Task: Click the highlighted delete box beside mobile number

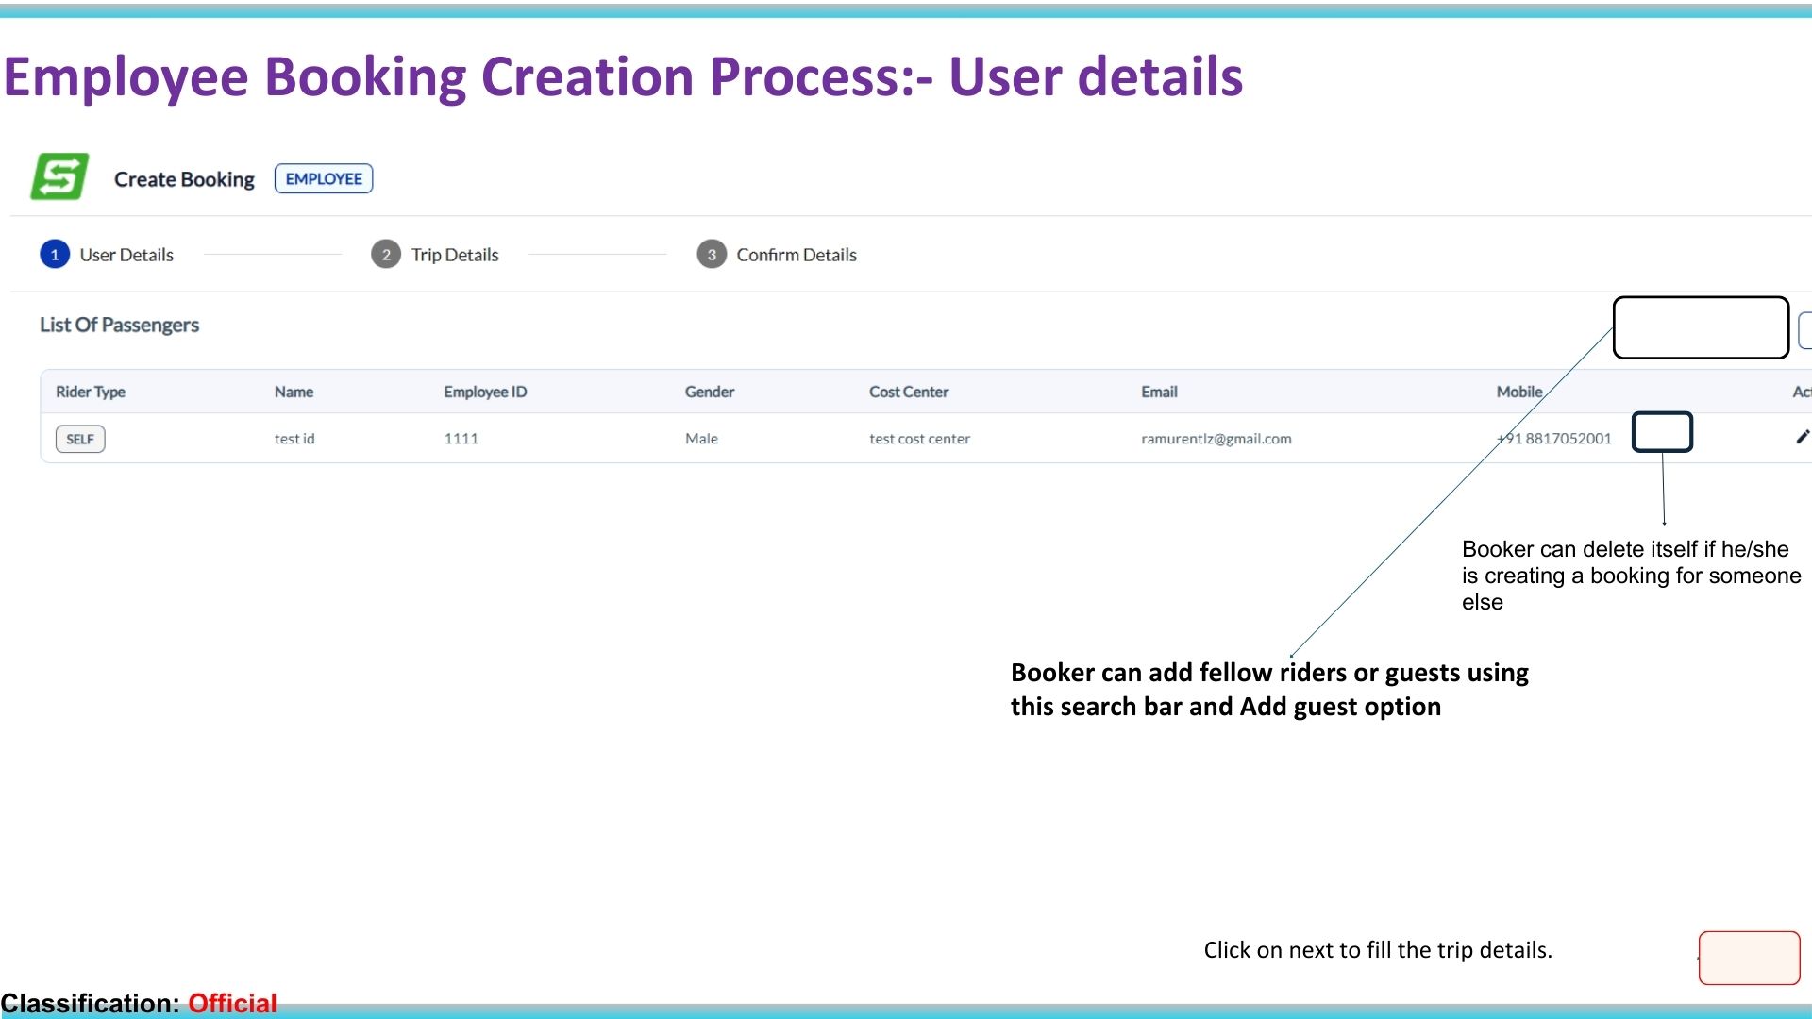Action: pos(1662,432)
